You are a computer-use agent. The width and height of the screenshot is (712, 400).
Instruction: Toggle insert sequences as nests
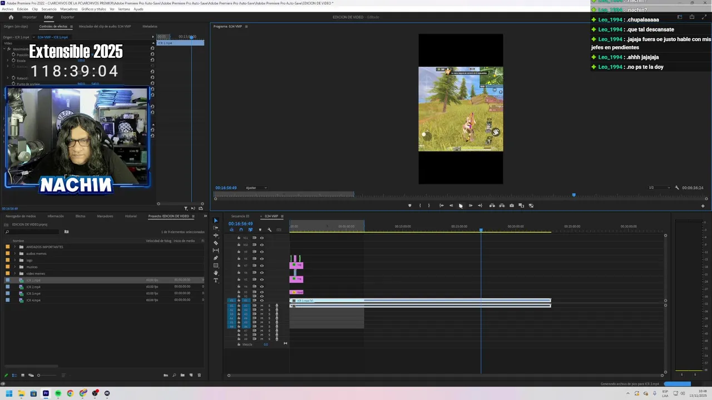point(231,230)
